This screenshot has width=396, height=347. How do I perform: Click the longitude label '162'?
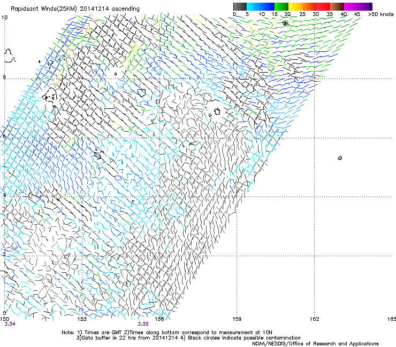315,319
